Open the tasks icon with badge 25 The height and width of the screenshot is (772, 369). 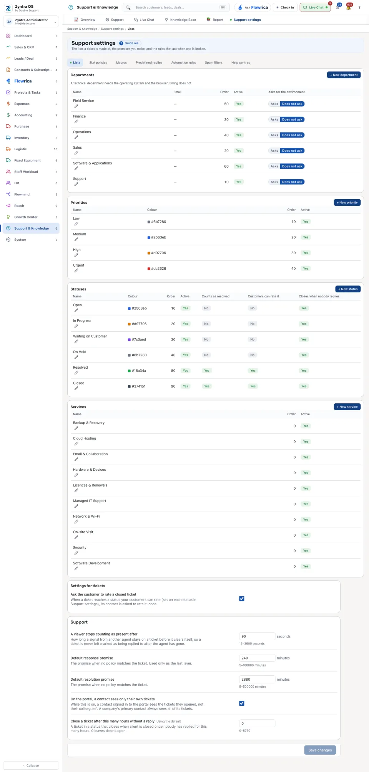337,7
